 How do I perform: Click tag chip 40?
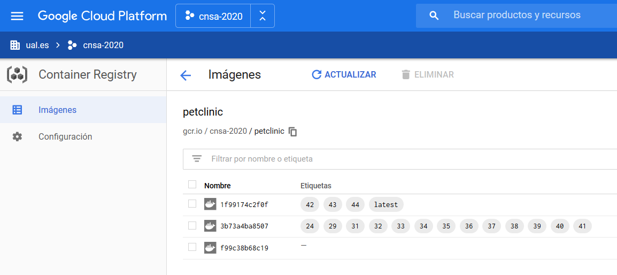pos(560,226)
